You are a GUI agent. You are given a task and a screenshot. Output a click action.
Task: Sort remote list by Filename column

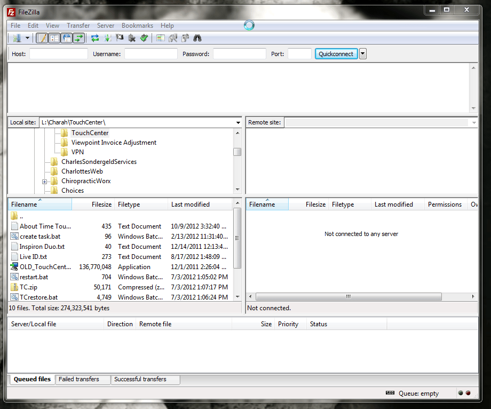(267, 204)
